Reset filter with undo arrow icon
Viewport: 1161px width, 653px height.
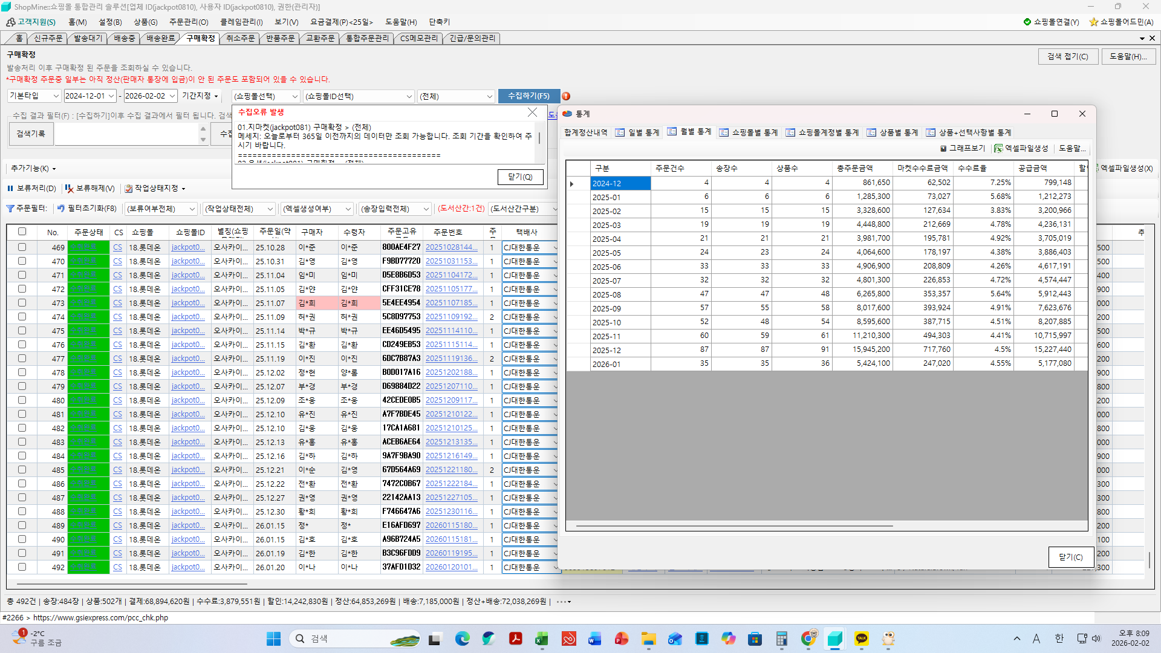coord(61,209)
